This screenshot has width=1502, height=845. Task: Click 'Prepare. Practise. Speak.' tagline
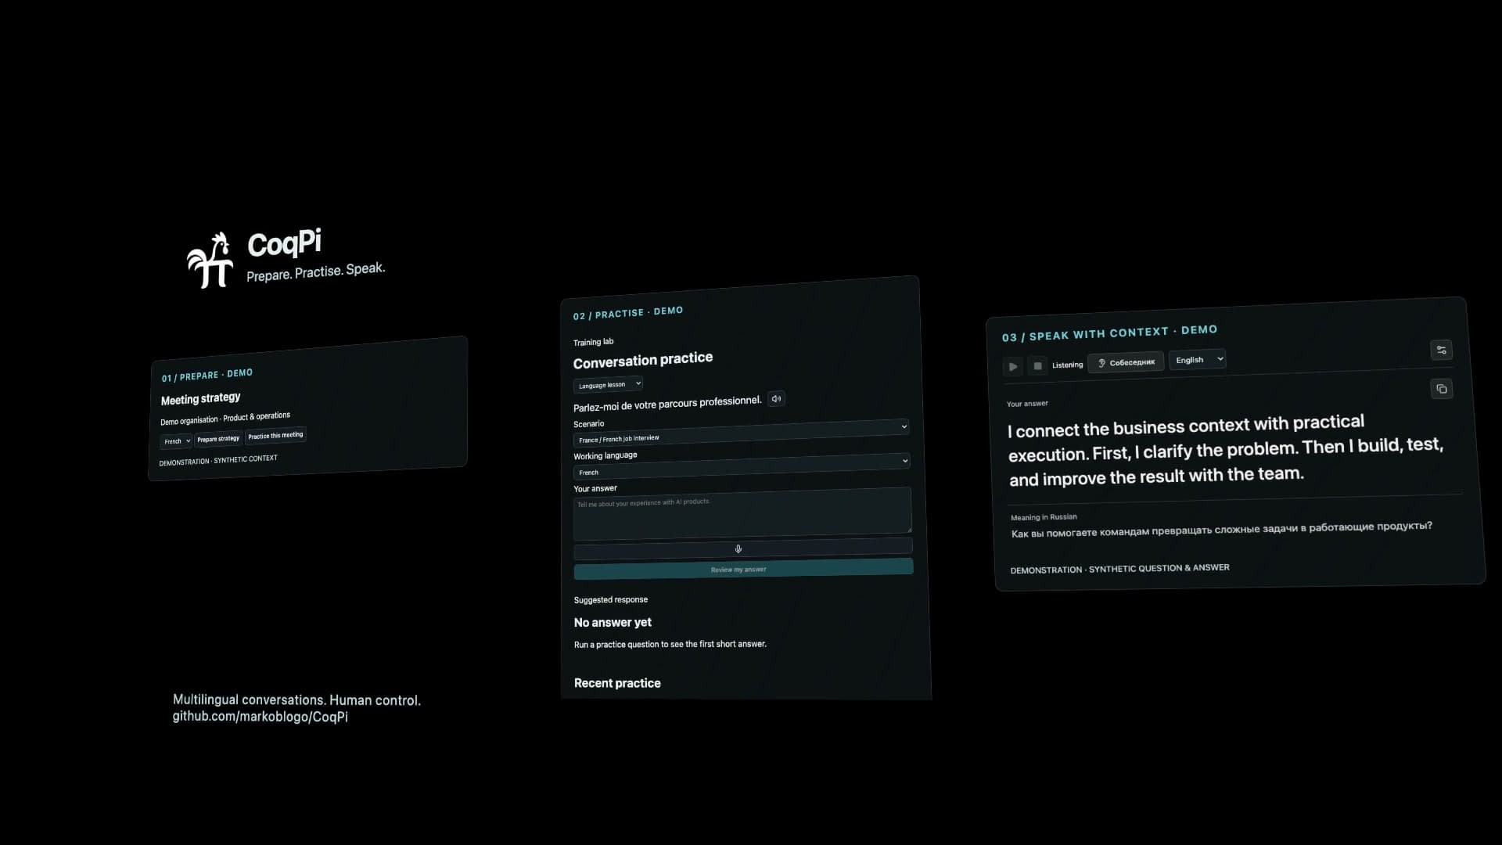pos(316,271)
